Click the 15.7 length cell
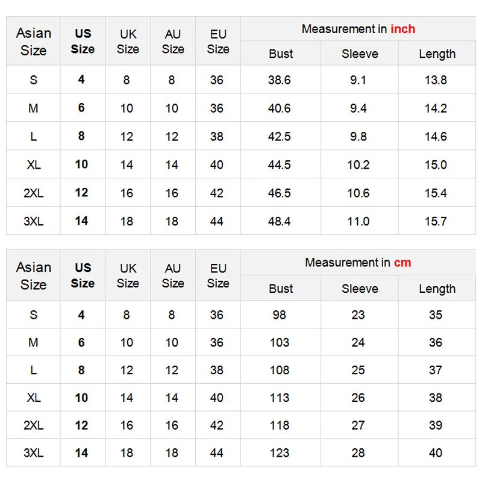 click(x=436, y=221)
